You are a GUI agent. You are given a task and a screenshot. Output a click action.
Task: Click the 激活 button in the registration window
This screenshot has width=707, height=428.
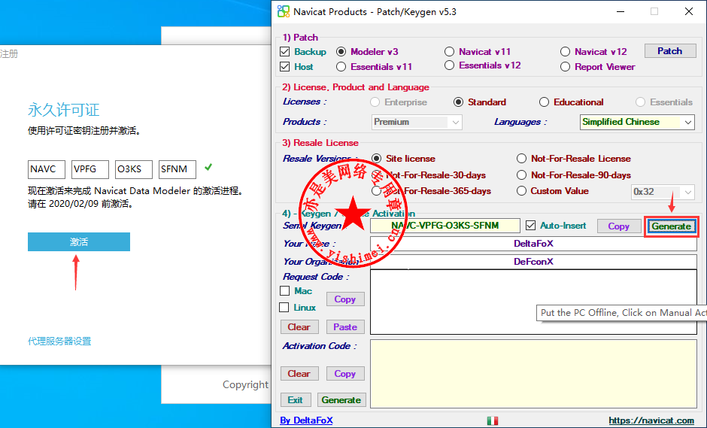(x=79, y=242)
